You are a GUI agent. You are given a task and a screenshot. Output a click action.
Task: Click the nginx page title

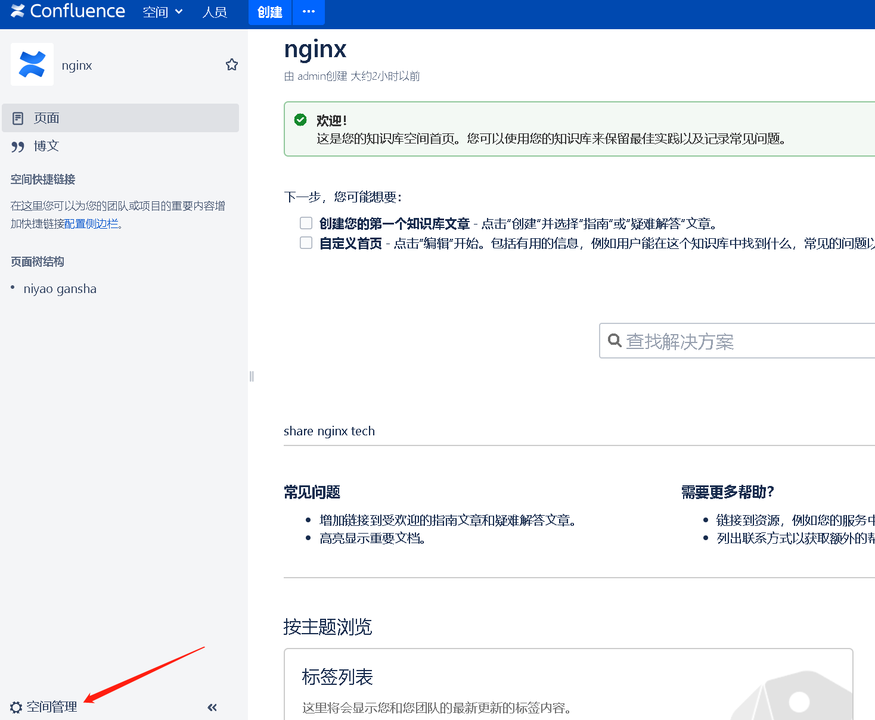click(315, 49)
